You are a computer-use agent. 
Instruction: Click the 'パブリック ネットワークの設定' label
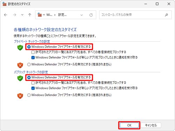[31, 72]
